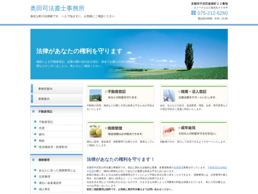
Task: Open the 商業・法人登記 card heading
Action: tap(193, 91)
